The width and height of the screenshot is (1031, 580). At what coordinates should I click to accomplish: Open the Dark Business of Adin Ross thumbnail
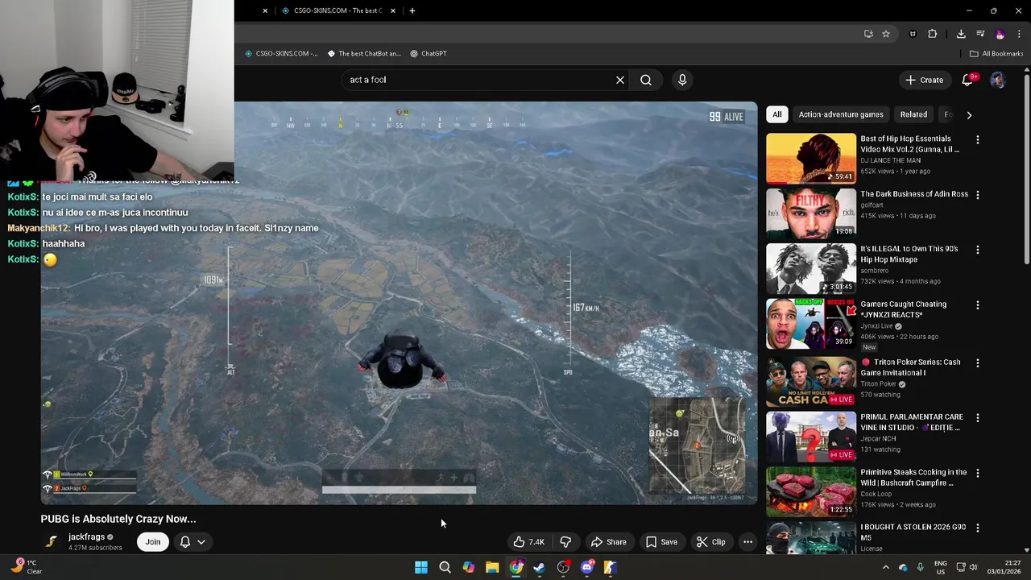[x=811, y=213]
